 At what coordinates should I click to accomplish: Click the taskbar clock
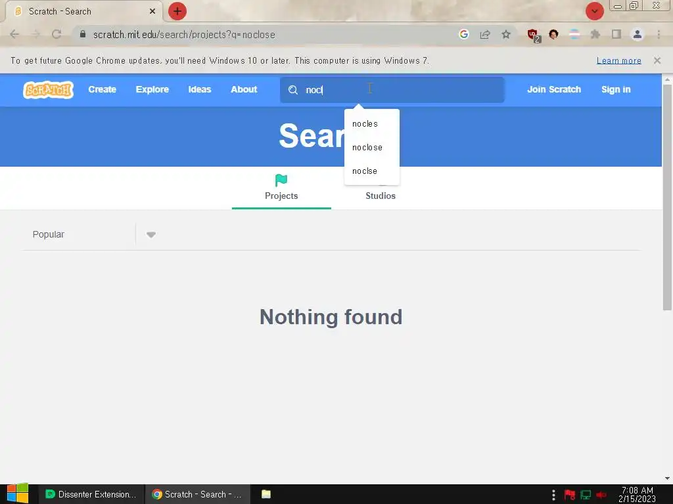coord(637,495)
